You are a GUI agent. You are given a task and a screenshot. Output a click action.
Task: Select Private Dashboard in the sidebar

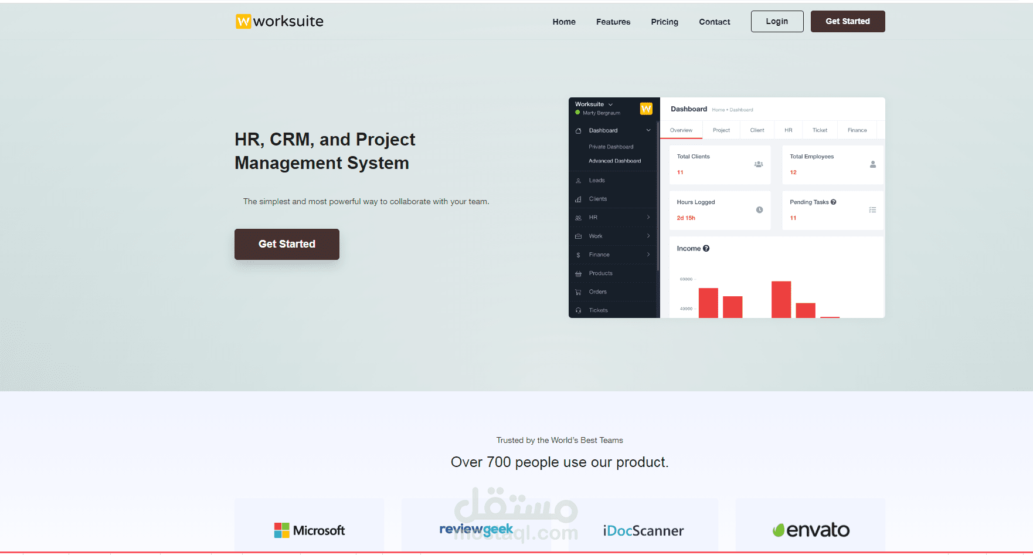611,147
